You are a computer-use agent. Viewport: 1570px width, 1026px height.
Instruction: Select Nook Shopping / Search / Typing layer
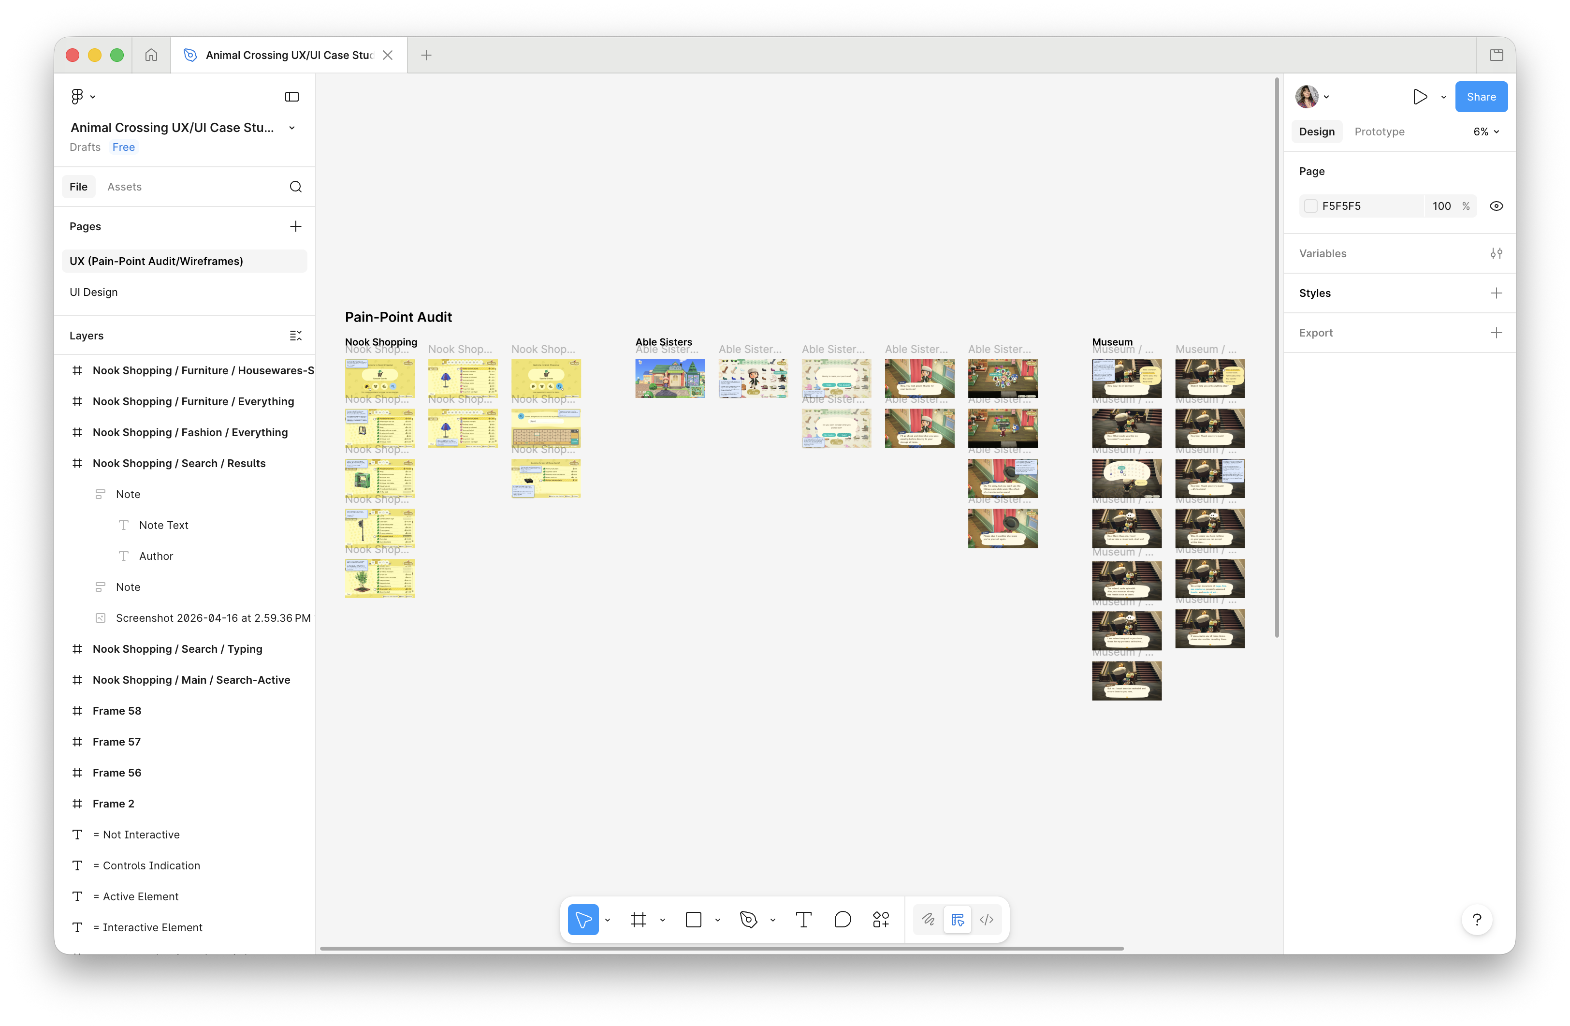coord(177,648)
